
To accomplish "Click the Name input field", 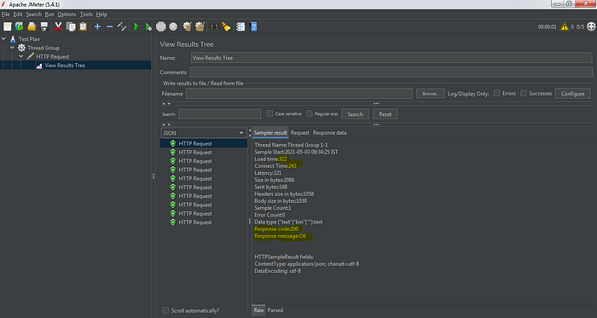I will coord(391,58).
